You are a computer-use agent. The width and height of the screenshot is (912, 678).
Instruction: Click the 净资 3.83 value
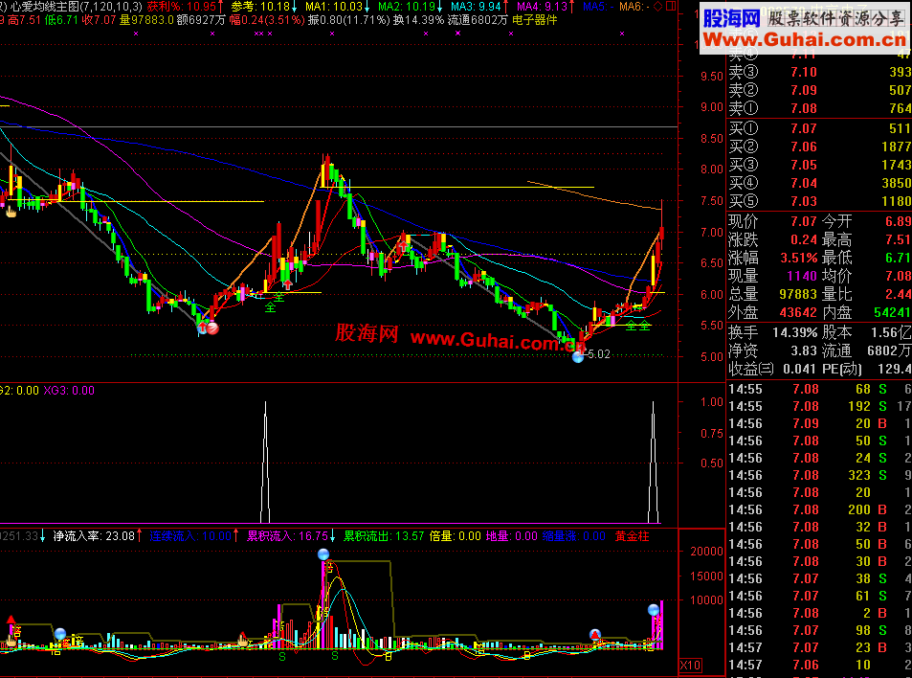point(803,350)
